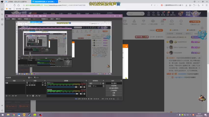Select the text source row
Image resolution: width=209 pixels, height=117 pixels.
pos(36,83)
